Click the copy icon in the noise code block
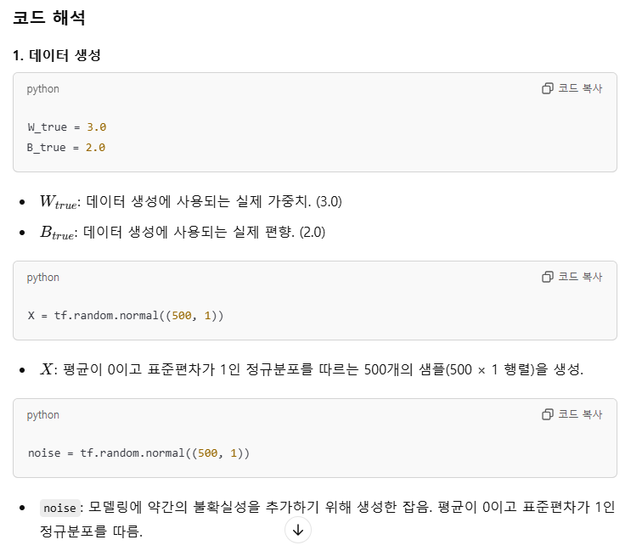631x551 pixels. coord(547,414)
